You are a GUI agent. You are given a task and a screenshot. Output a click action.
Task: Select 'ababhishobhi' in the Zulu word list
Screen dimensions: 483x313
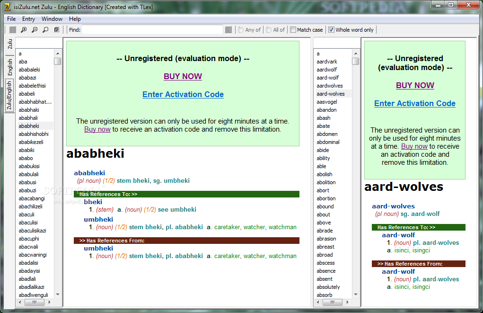[34, 134]
